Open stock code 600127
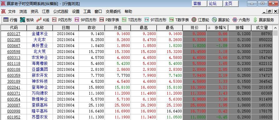 (x=14, y=34)
